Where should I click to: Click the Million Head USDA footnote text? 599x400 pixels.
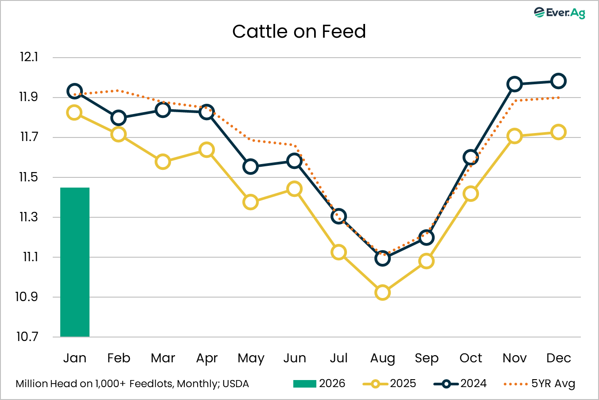132,384
